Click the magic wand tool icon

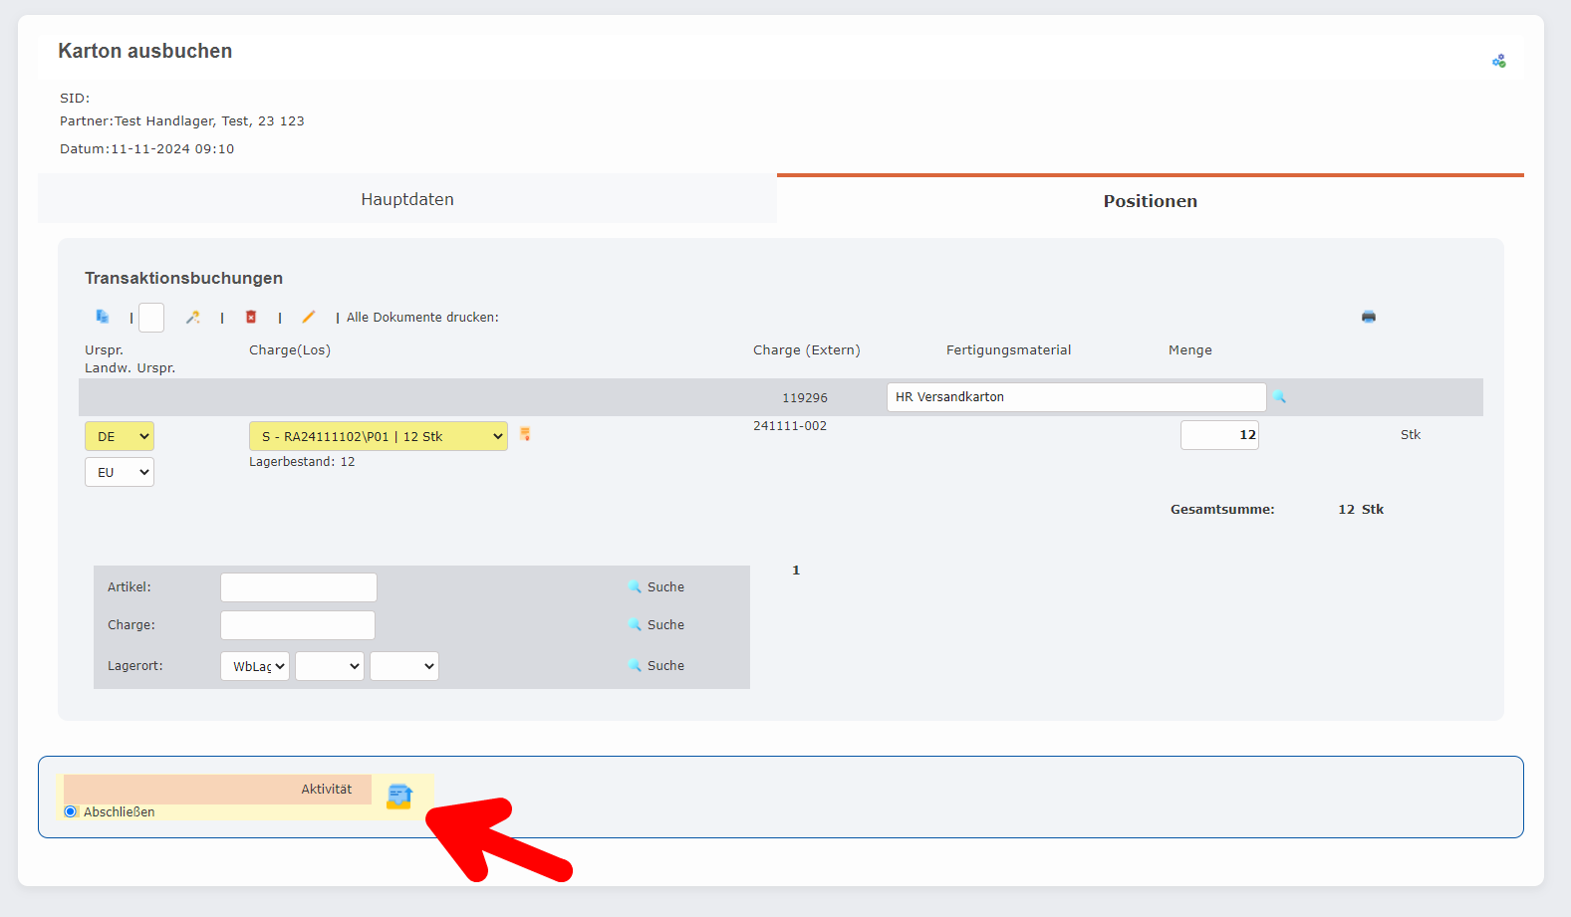point(192,317)
